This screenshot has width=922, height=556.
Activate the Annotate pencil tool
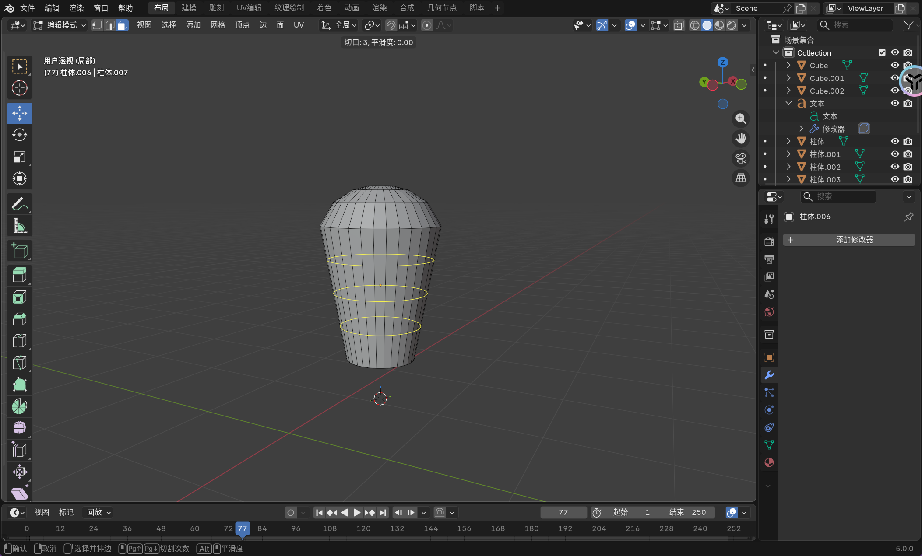(19, 204)
